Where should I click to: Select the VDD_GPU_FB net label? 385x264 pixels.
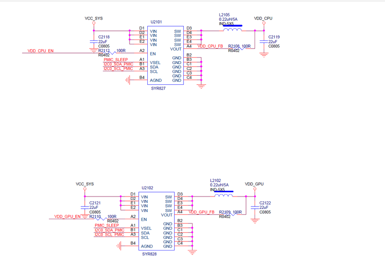pos(201,212)
